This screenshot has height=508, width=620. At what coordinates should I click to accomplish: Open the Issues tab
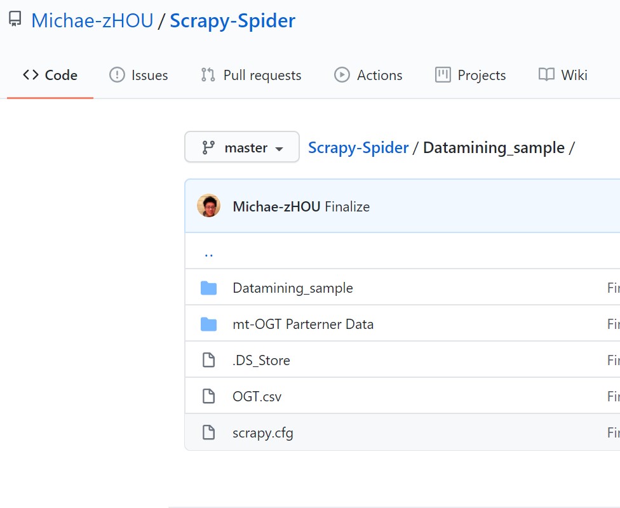(x=138, y=75)
